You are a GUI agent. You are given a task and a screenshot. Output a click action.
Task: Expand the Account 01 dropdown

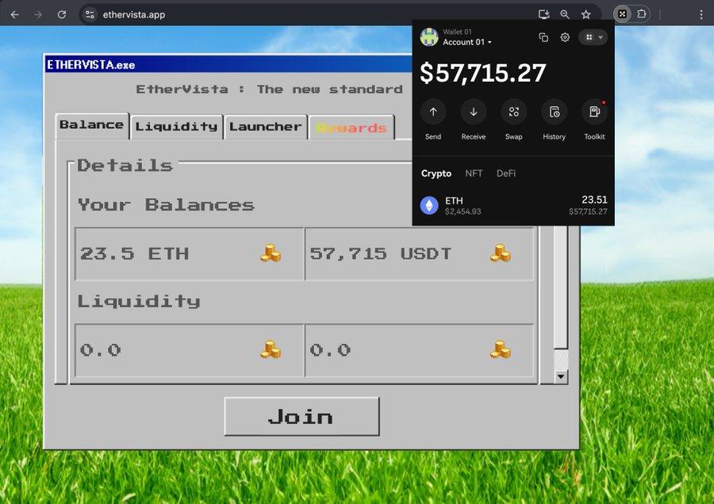(467, 42)
